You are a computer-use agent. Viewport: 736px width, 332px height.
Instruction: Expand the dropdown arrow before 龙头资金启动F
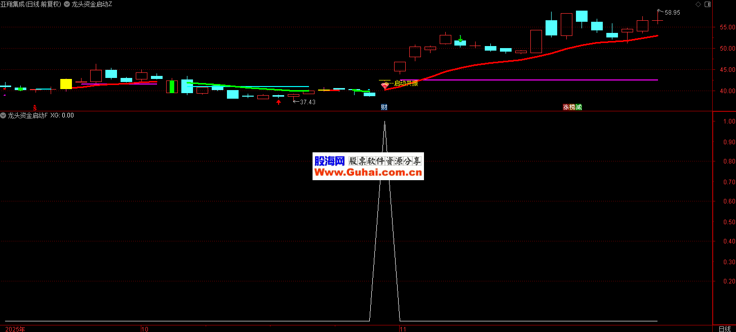click(x=3, y=115)
